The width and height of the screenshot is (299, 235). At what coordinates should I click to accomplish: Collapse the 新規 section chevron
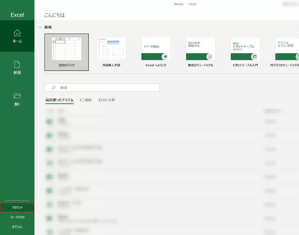(x=40, y=27)
